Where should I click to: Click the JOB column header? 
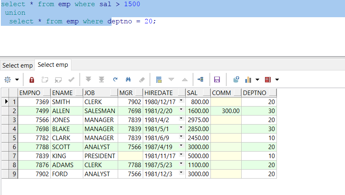[101, 93]
